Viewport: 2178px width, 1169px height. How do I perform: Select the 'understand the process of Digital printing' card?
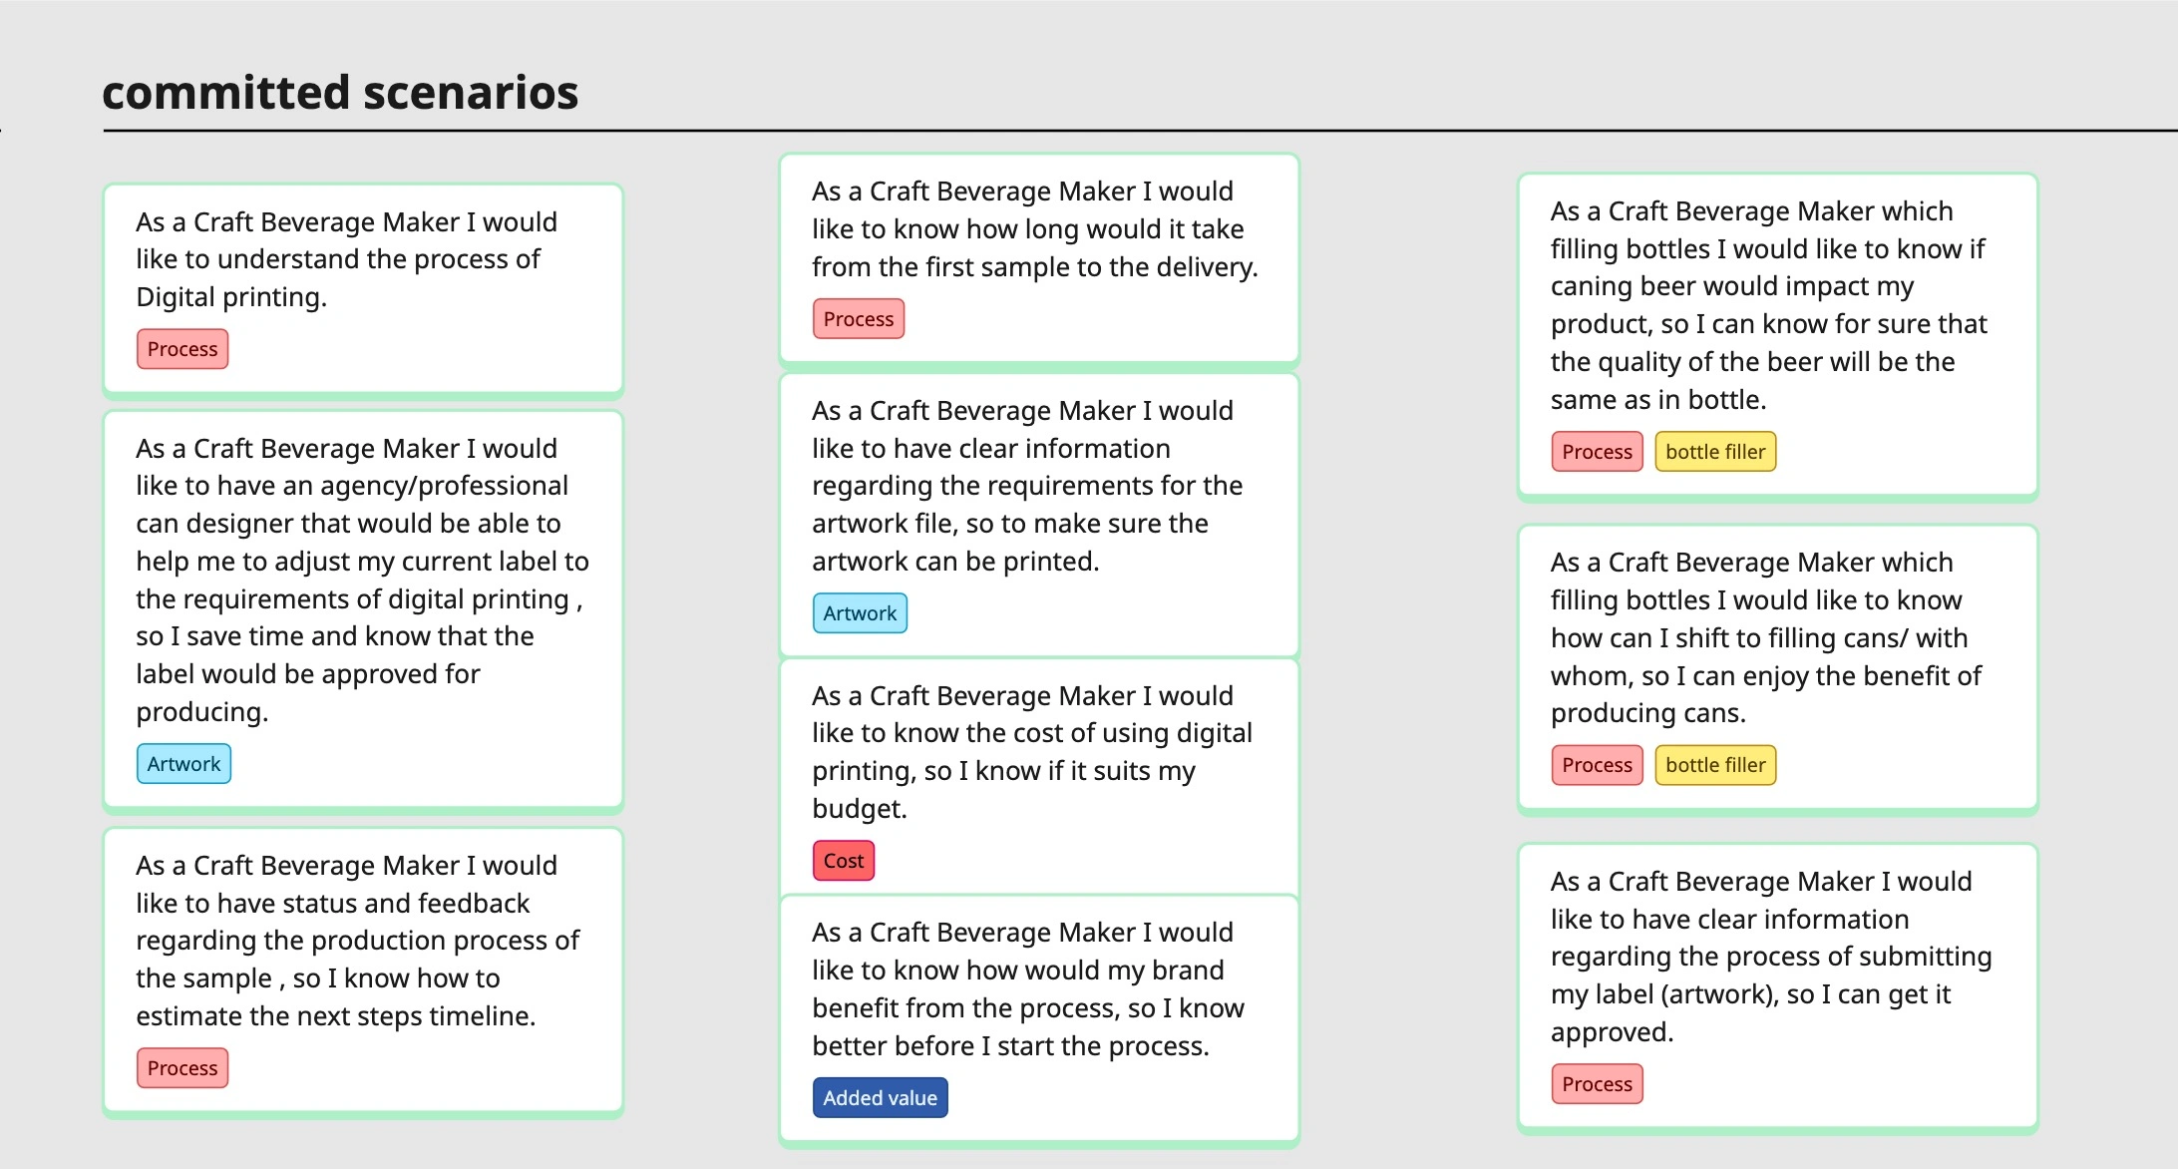tap(363, 259)
